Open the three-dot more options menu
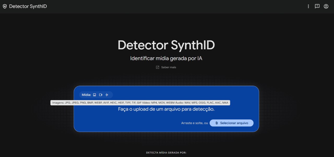Viewport: 334px width, 157px height. click(x=308, y=6)
